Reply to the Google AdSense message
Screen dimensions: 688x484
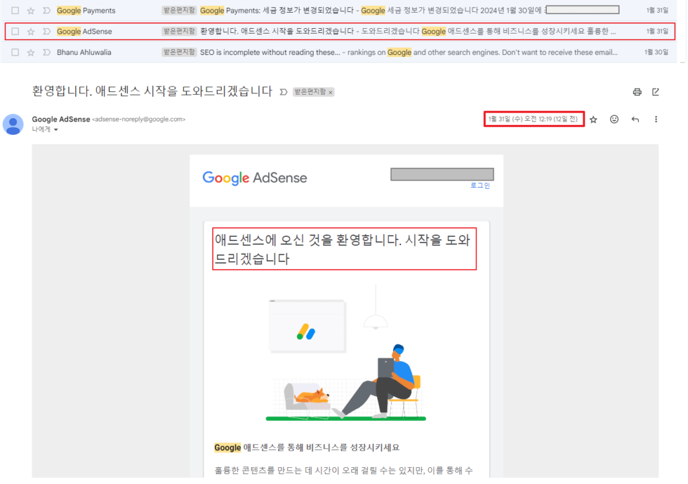635,119
